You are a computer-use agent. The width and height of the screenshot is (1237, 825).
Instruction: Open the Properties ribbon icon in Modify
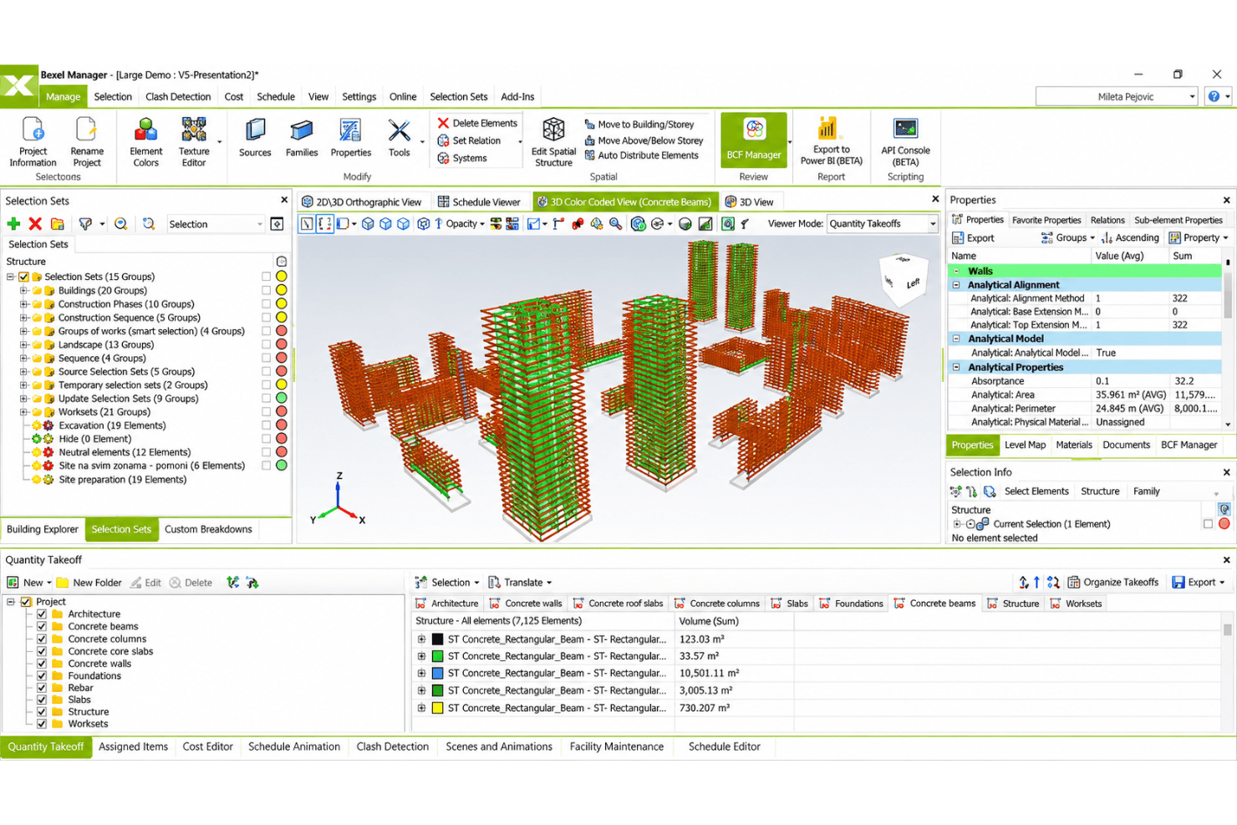351,138
